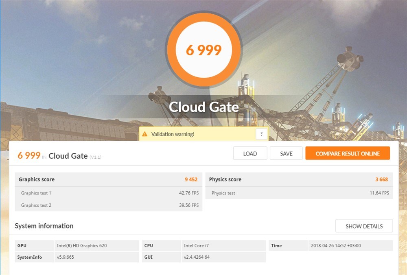This screenshot has width=407, height=275.
Task: Click the System information section heading
Action: pos(44,226)
